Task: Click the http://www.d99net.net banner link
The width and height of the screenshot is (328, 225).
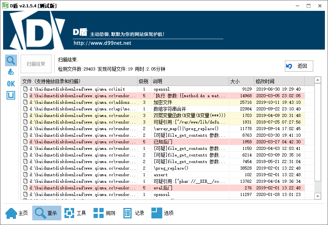Action: 102,43
